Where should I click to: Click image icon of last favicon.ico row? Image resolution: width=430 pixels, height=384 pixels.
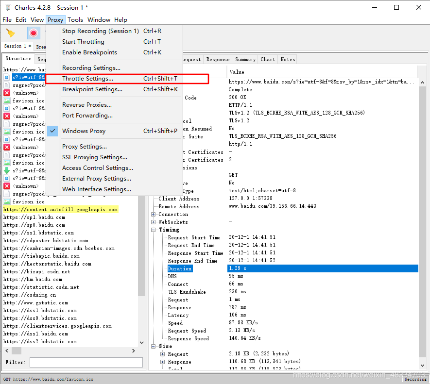[x=7, y=201]
